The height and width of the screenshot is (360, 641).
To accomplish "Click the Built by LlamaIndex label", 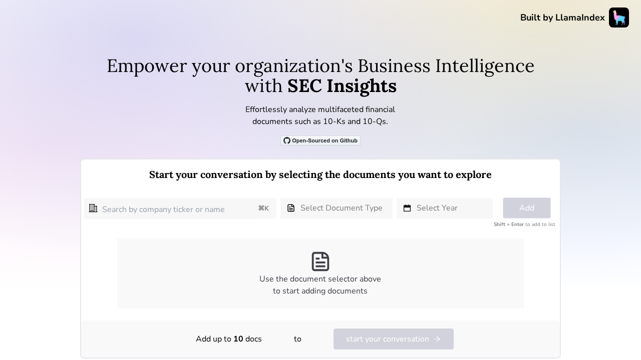I will 562,17.
